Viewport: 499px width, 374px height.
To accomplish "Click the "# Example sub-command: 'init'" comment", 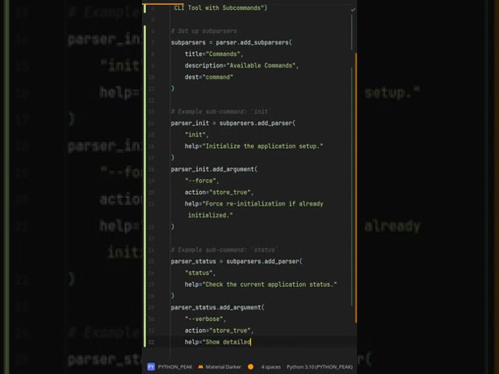I will [x=221, y=111].
